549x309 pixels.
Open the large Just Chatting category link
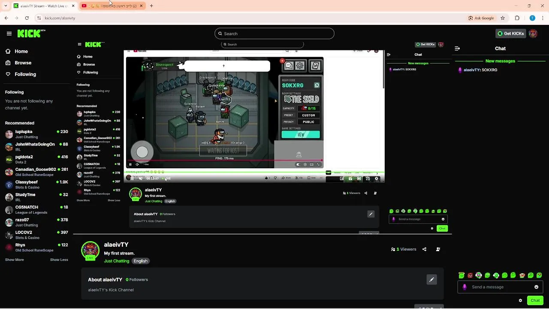click(x=116, y=261)
